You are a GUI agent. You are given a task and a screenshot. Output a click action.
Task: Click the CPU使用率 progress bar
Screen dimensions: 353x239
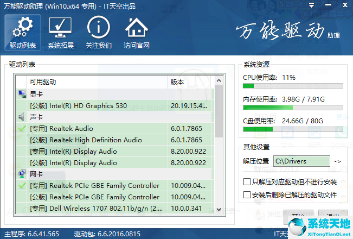(293, 86)
